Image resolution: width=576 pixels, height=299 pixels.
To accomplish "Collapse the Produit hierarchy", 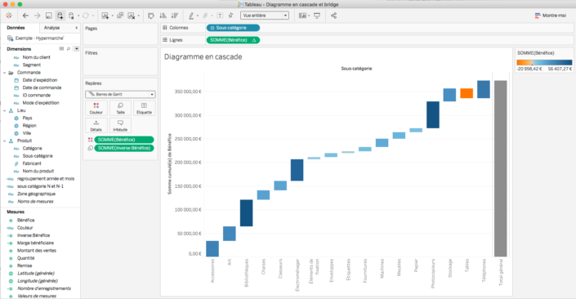I will point(5,141).
